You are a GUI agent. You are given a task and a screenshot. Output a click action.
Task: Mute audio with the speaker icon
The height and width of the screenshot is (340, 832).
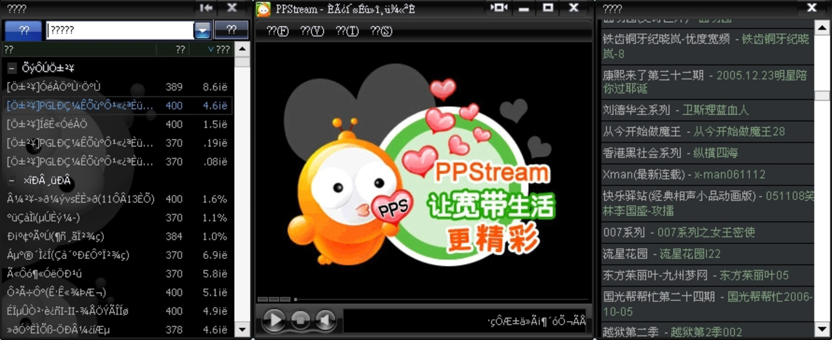click(x=325, y=320)
